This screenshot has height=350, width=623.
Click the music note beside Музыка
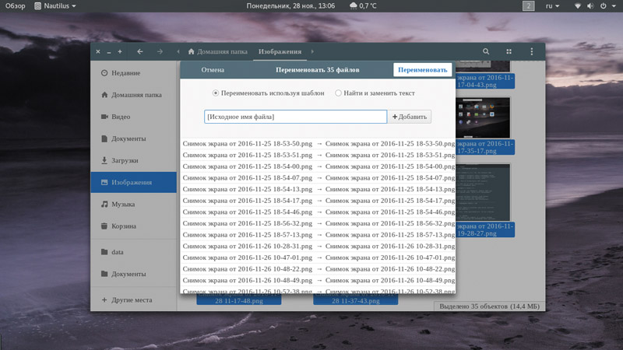104,204
